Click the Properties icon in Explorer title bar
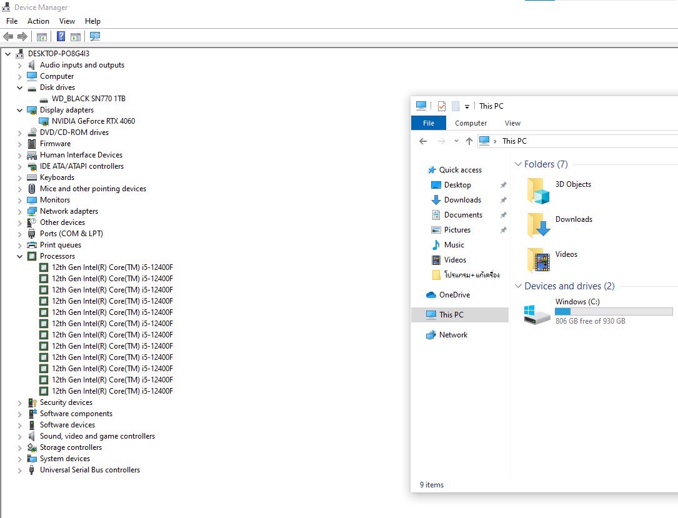678x518 pixels. (441, 106)
